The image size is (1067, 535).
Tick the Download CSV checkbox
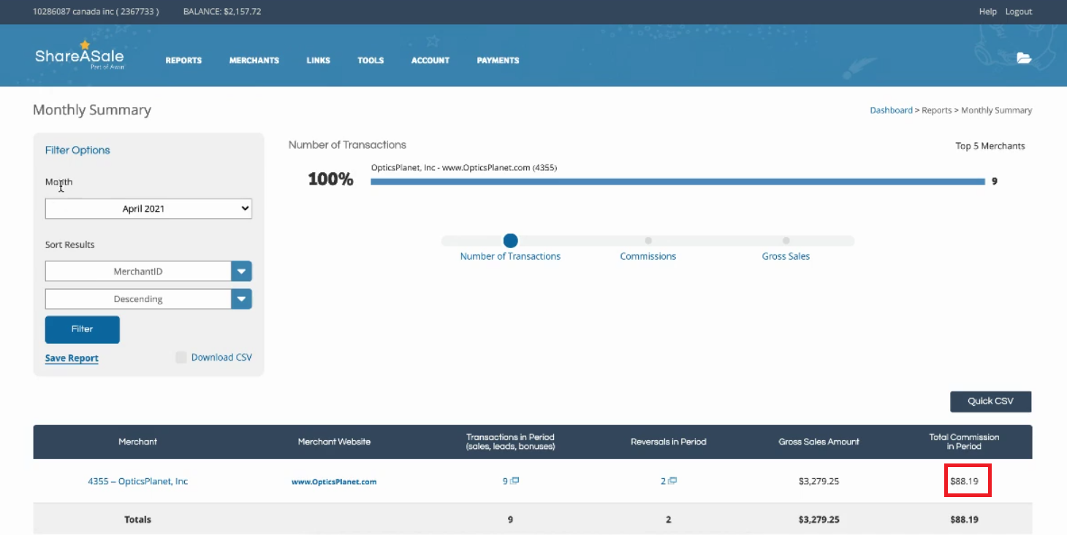[x=181, y=358]
